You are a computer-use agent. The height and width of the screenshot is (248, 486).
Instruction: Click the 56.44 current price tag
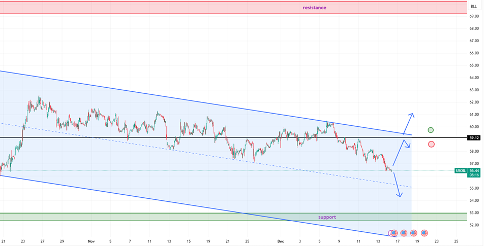474,171
